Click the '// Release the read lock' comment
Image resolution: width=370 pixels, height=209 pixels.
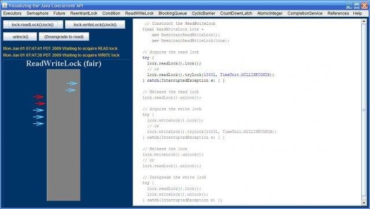[171, 92]
